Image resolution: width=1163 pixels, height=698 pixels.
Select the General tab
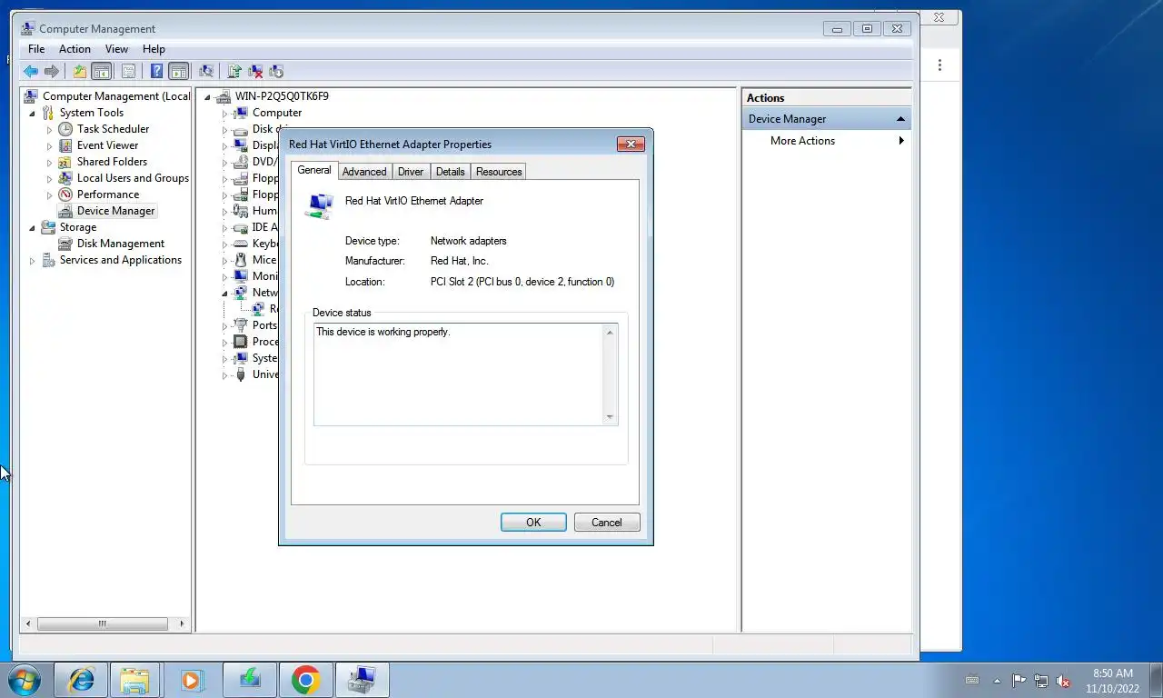[314, 170]
